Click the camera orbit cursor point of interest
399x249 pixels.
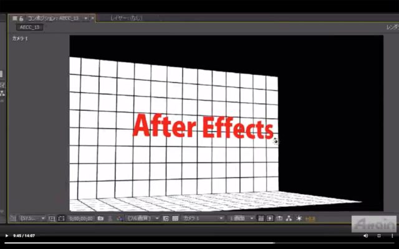coord(276,141)
